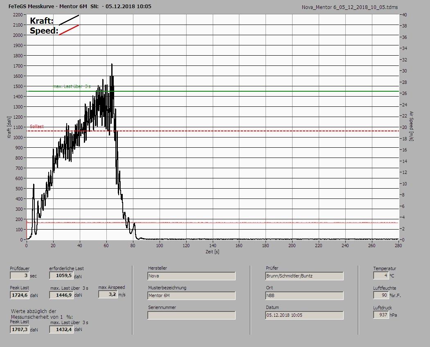Viewport: 430px width, 347px height.
Task: Click the Datum field 05.12.2018 10:05
Action: point(304,315)
